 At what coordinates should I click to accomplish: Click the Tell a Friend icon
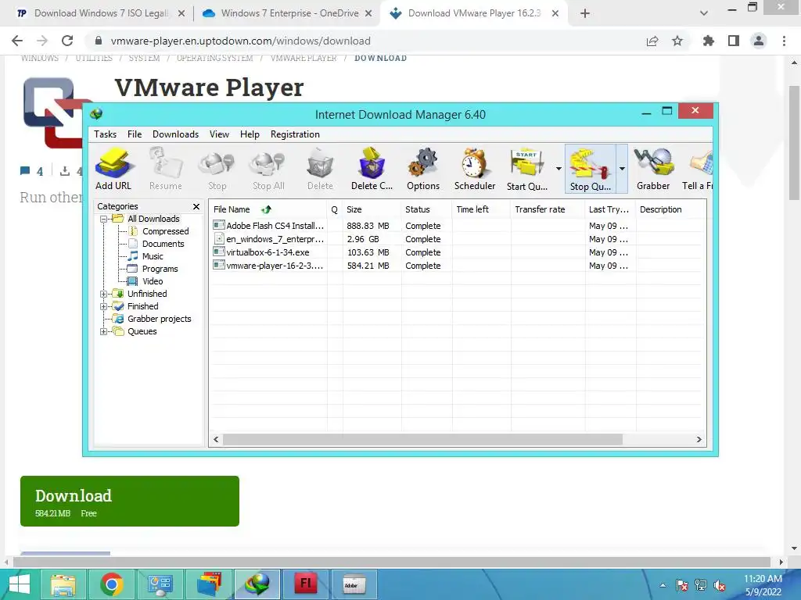(698, 169)
